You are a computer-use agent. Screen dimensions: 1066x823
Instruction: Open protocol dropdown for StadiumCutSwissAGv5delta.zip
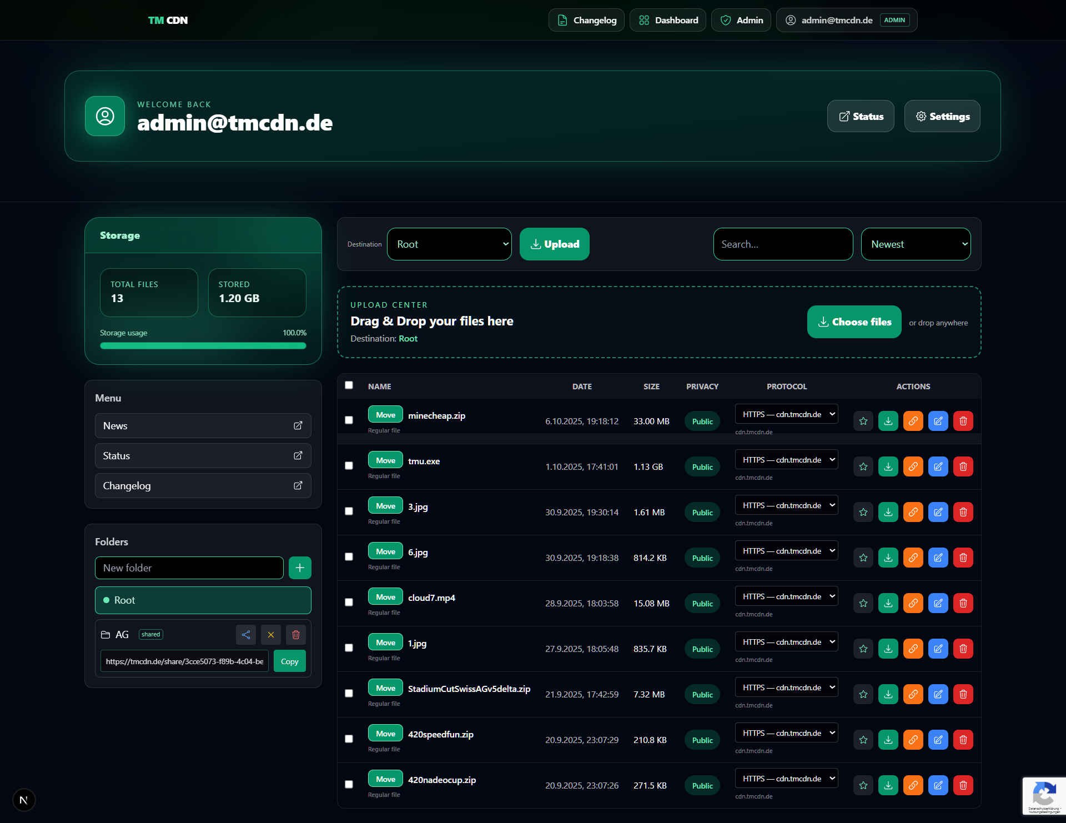pyautogui.click(x=786, y=687)
